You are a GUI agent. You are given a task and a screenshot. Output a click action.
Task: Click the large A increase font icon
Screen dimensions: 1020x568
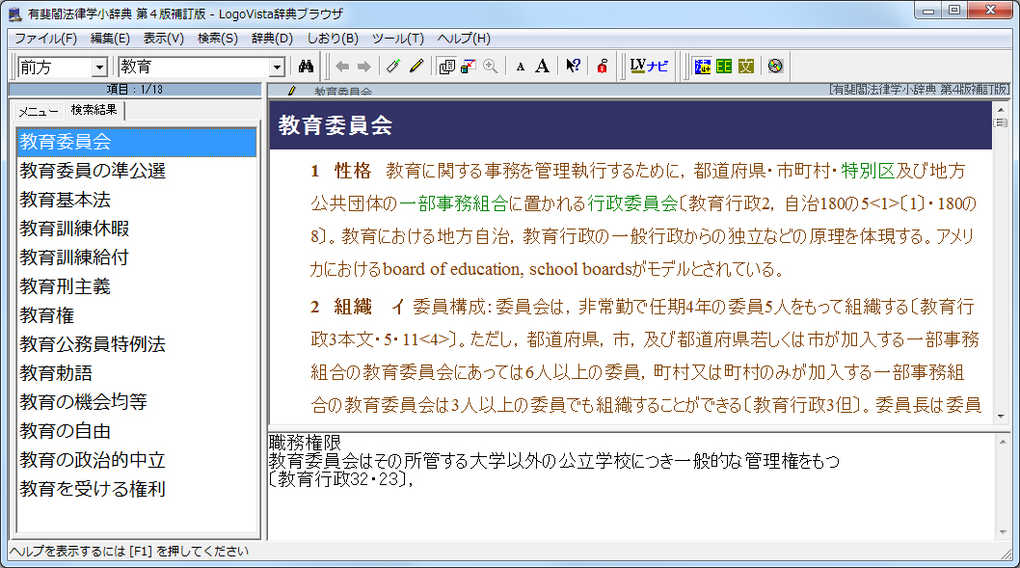click(x=543, y=67)
